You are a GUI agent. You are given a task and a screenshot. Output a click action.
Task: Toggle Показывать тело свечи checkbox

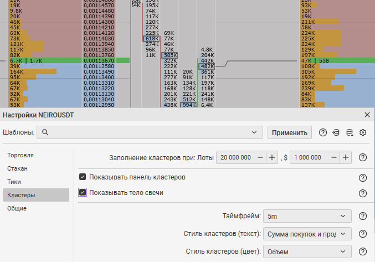pos(83,193)
